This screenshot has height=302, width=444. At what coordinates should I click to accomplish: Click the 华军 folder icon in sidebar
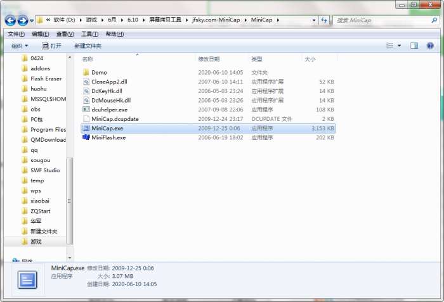point(25,221)
